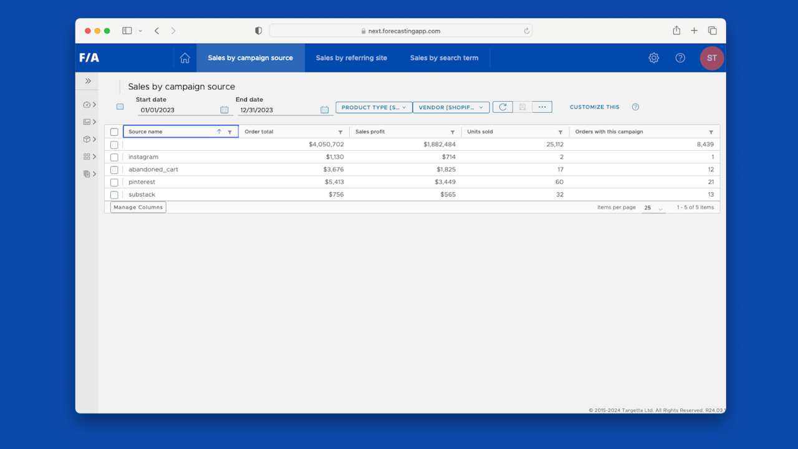Filter the Source name column
The height and width of the screenshot is (449, 798).
coord(230,132)
